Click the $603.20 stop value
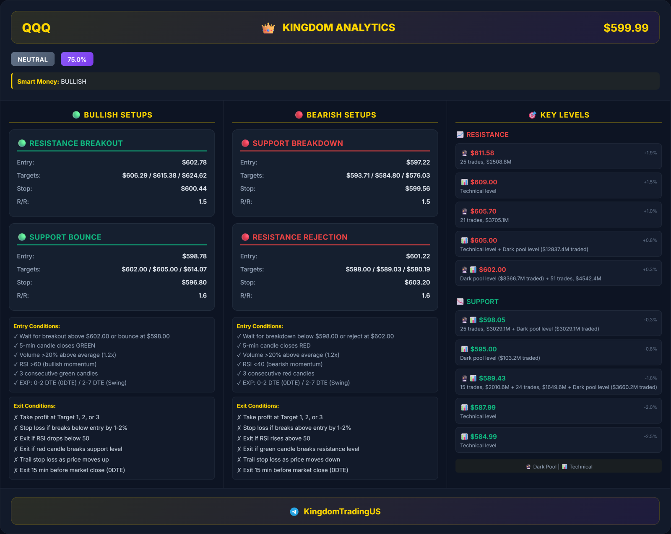Screen dimensions: 671x534 (x=417, y=282)
